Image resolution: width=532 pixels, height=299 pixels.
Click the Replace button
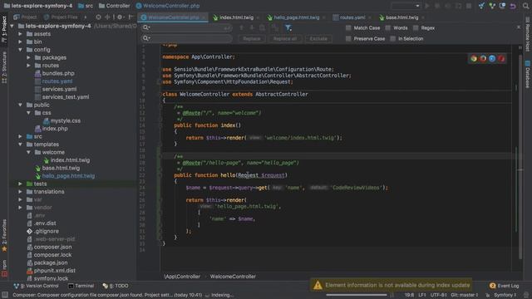pyautogui.click(x=251, y=39)
